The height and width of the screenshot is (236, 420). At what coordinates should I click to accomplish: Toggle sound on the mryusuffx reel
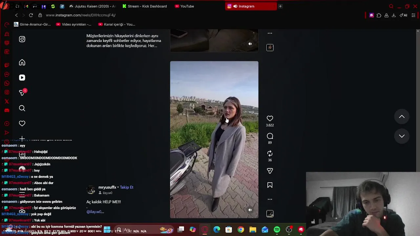[x=250, y=210]
